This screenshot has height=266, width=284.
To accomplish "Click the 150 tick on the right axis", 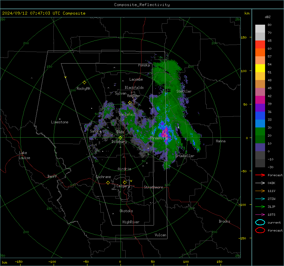I will point(244,37).
